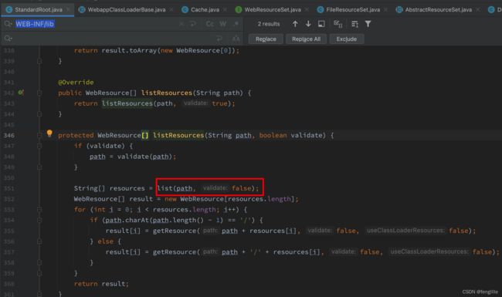Click the select all occurrences icon
The width and height of the screenshot is (502, 297).
tap(337, 24)
